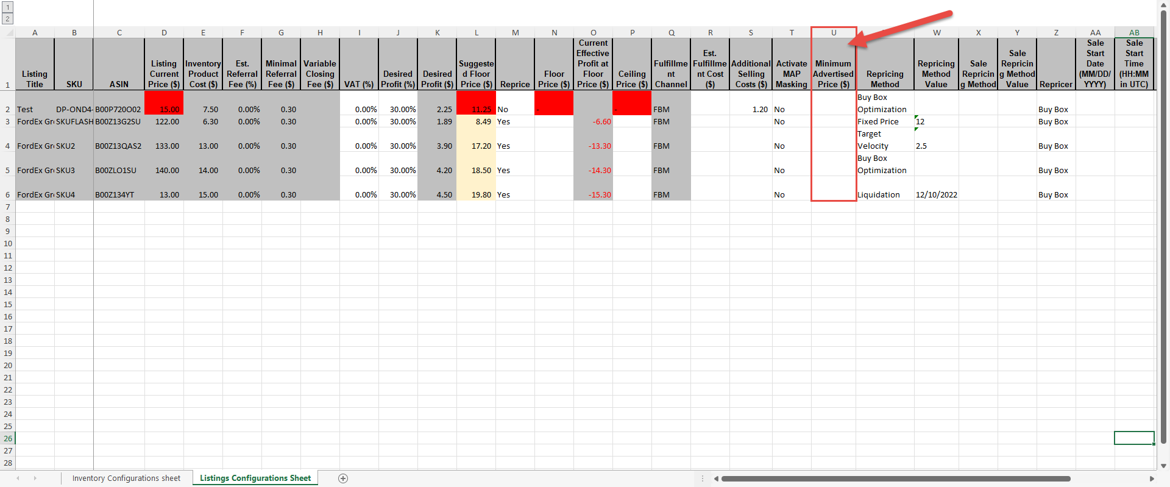
Task: Click Sale Start Date header cell
Action: tap(1095, 64)
